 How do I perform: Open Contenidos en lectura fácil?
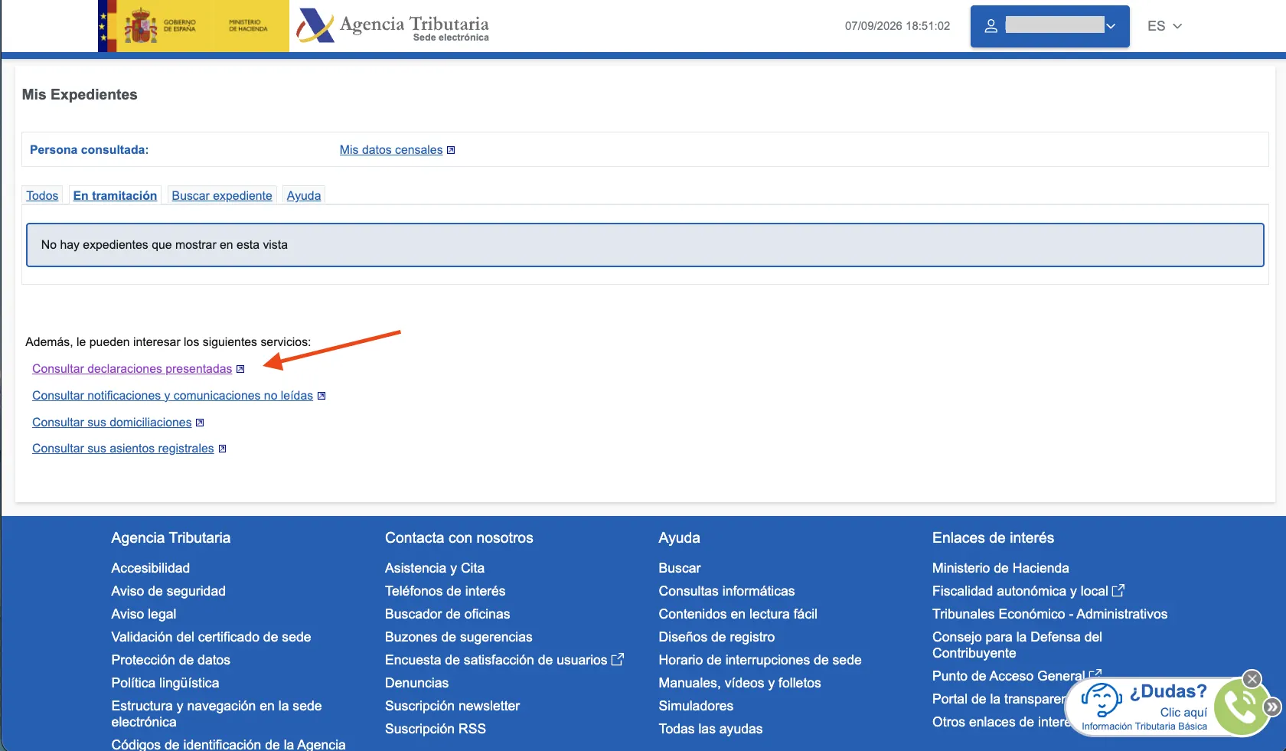click(738, 614)
